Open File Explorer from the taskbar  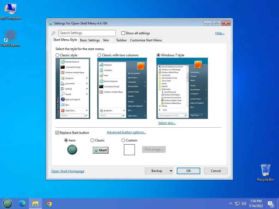click(35, 204)
